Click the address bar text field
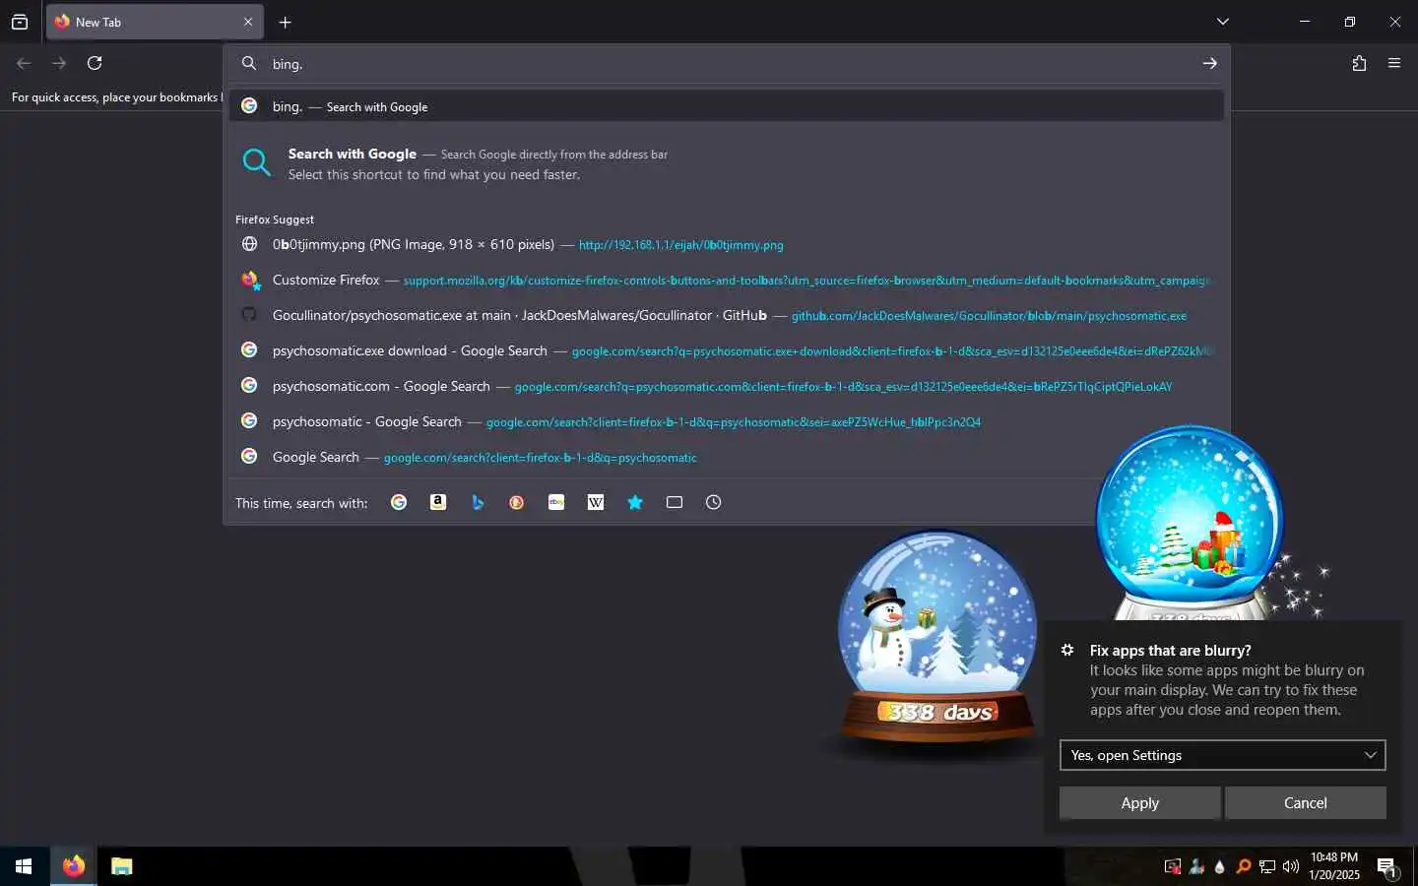This screenshot has width=1418, height=886. [x=729, y=63]
